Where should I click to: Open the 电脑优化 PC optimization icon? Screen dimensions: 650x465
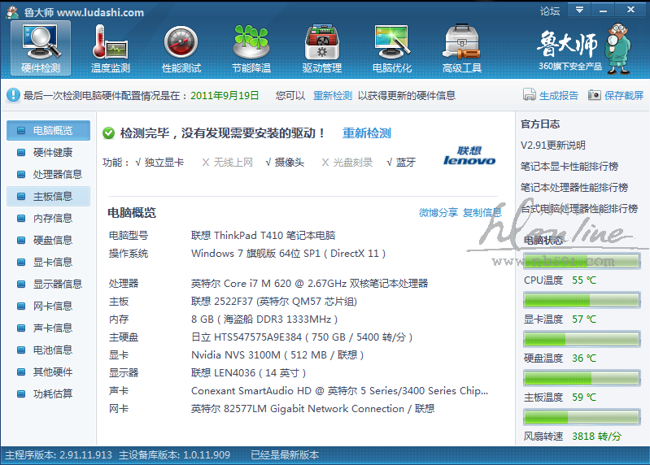[x=392, y=47]
